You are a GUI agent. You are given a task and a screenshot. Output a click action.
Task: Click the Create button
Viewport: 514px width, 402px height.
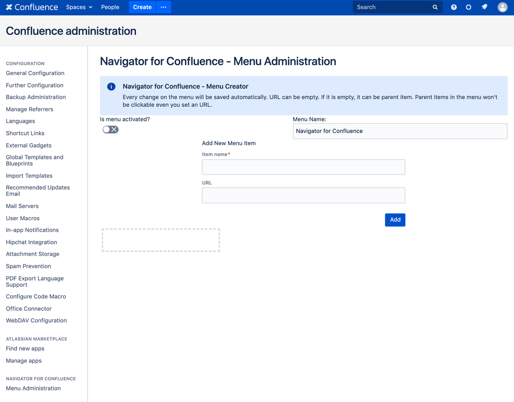click(x=142, y=7)
